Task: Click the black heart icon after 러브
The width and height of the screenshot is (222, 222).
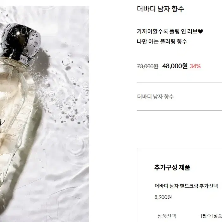Action: (200, 31)
